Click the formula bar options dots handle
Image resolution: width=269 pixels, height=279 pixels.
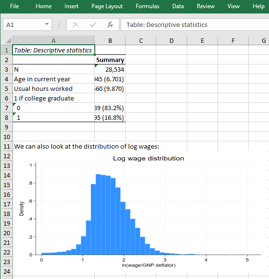[x=59, y=25]
